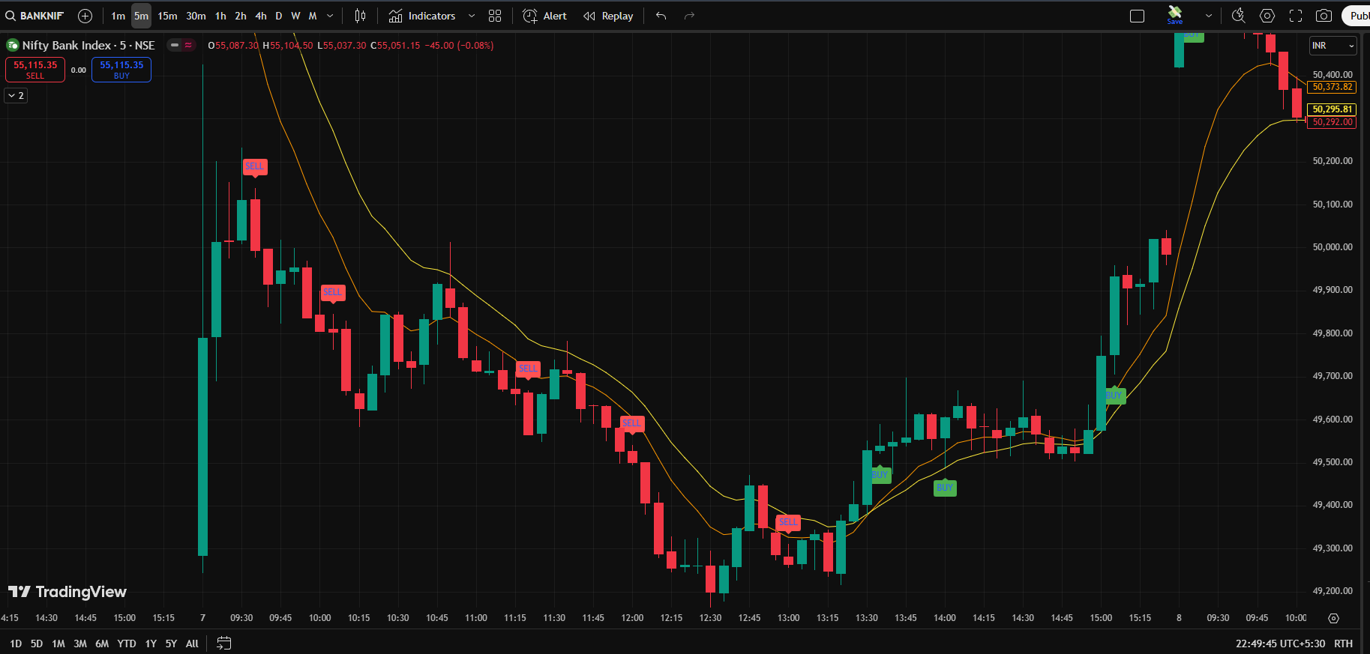Viewport: 1370px width, 654px height.
Task: Select the 15m timeframe
Action: pyautogui.click(x=167, y=16)
